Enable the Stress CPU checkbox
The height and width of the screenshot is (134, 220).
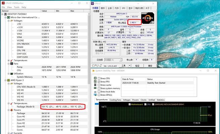(x=99, y=78)
